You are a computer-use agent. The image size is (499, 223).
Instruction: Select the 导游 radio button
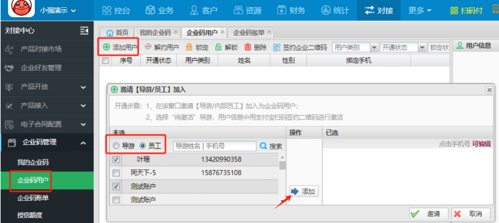[116, 146]
